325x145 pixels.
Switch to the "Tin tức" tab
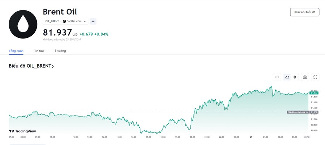click(39, 51)
